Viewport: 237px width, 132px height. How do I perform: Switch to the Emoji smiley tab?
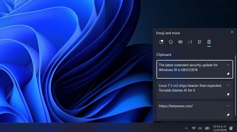point(171,42)
